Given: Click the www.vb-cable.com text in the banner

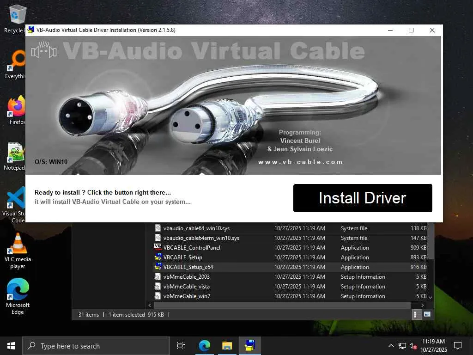Looking at the screenshot, I should point(300,162).
